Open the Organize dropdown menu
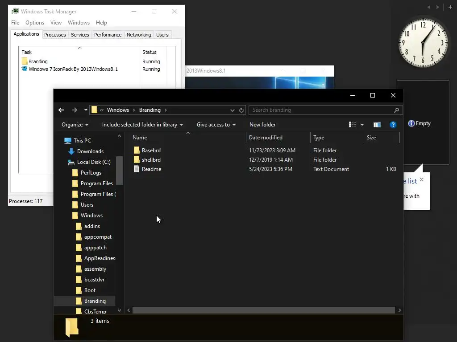The height and width of the screenshot is (342, 457). [75, 125]
